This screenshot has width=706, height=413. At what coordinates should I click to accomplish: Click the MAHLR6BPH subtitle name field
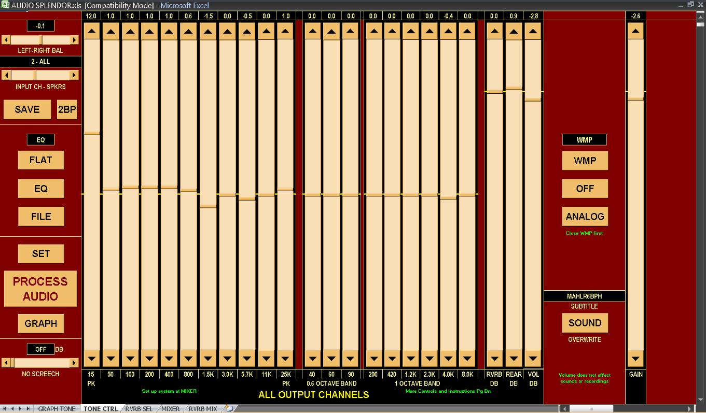[x=584, y=296]
